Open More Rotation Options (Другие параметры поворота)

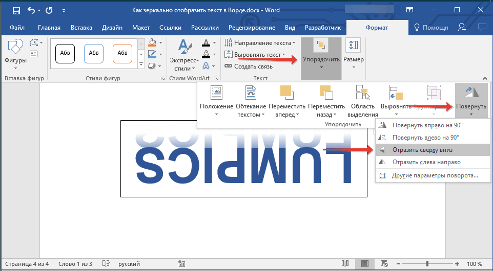click(435, 175)
